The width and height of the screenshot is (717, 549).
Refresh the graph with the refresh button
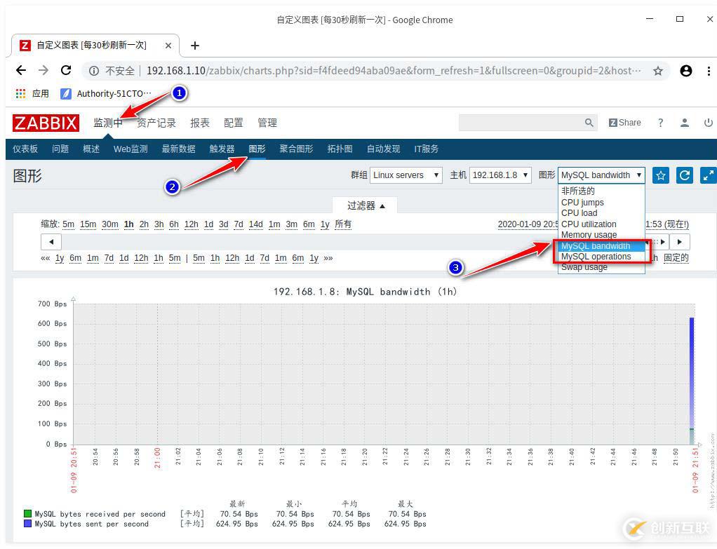pyautogui.click(x=685, y=175)
